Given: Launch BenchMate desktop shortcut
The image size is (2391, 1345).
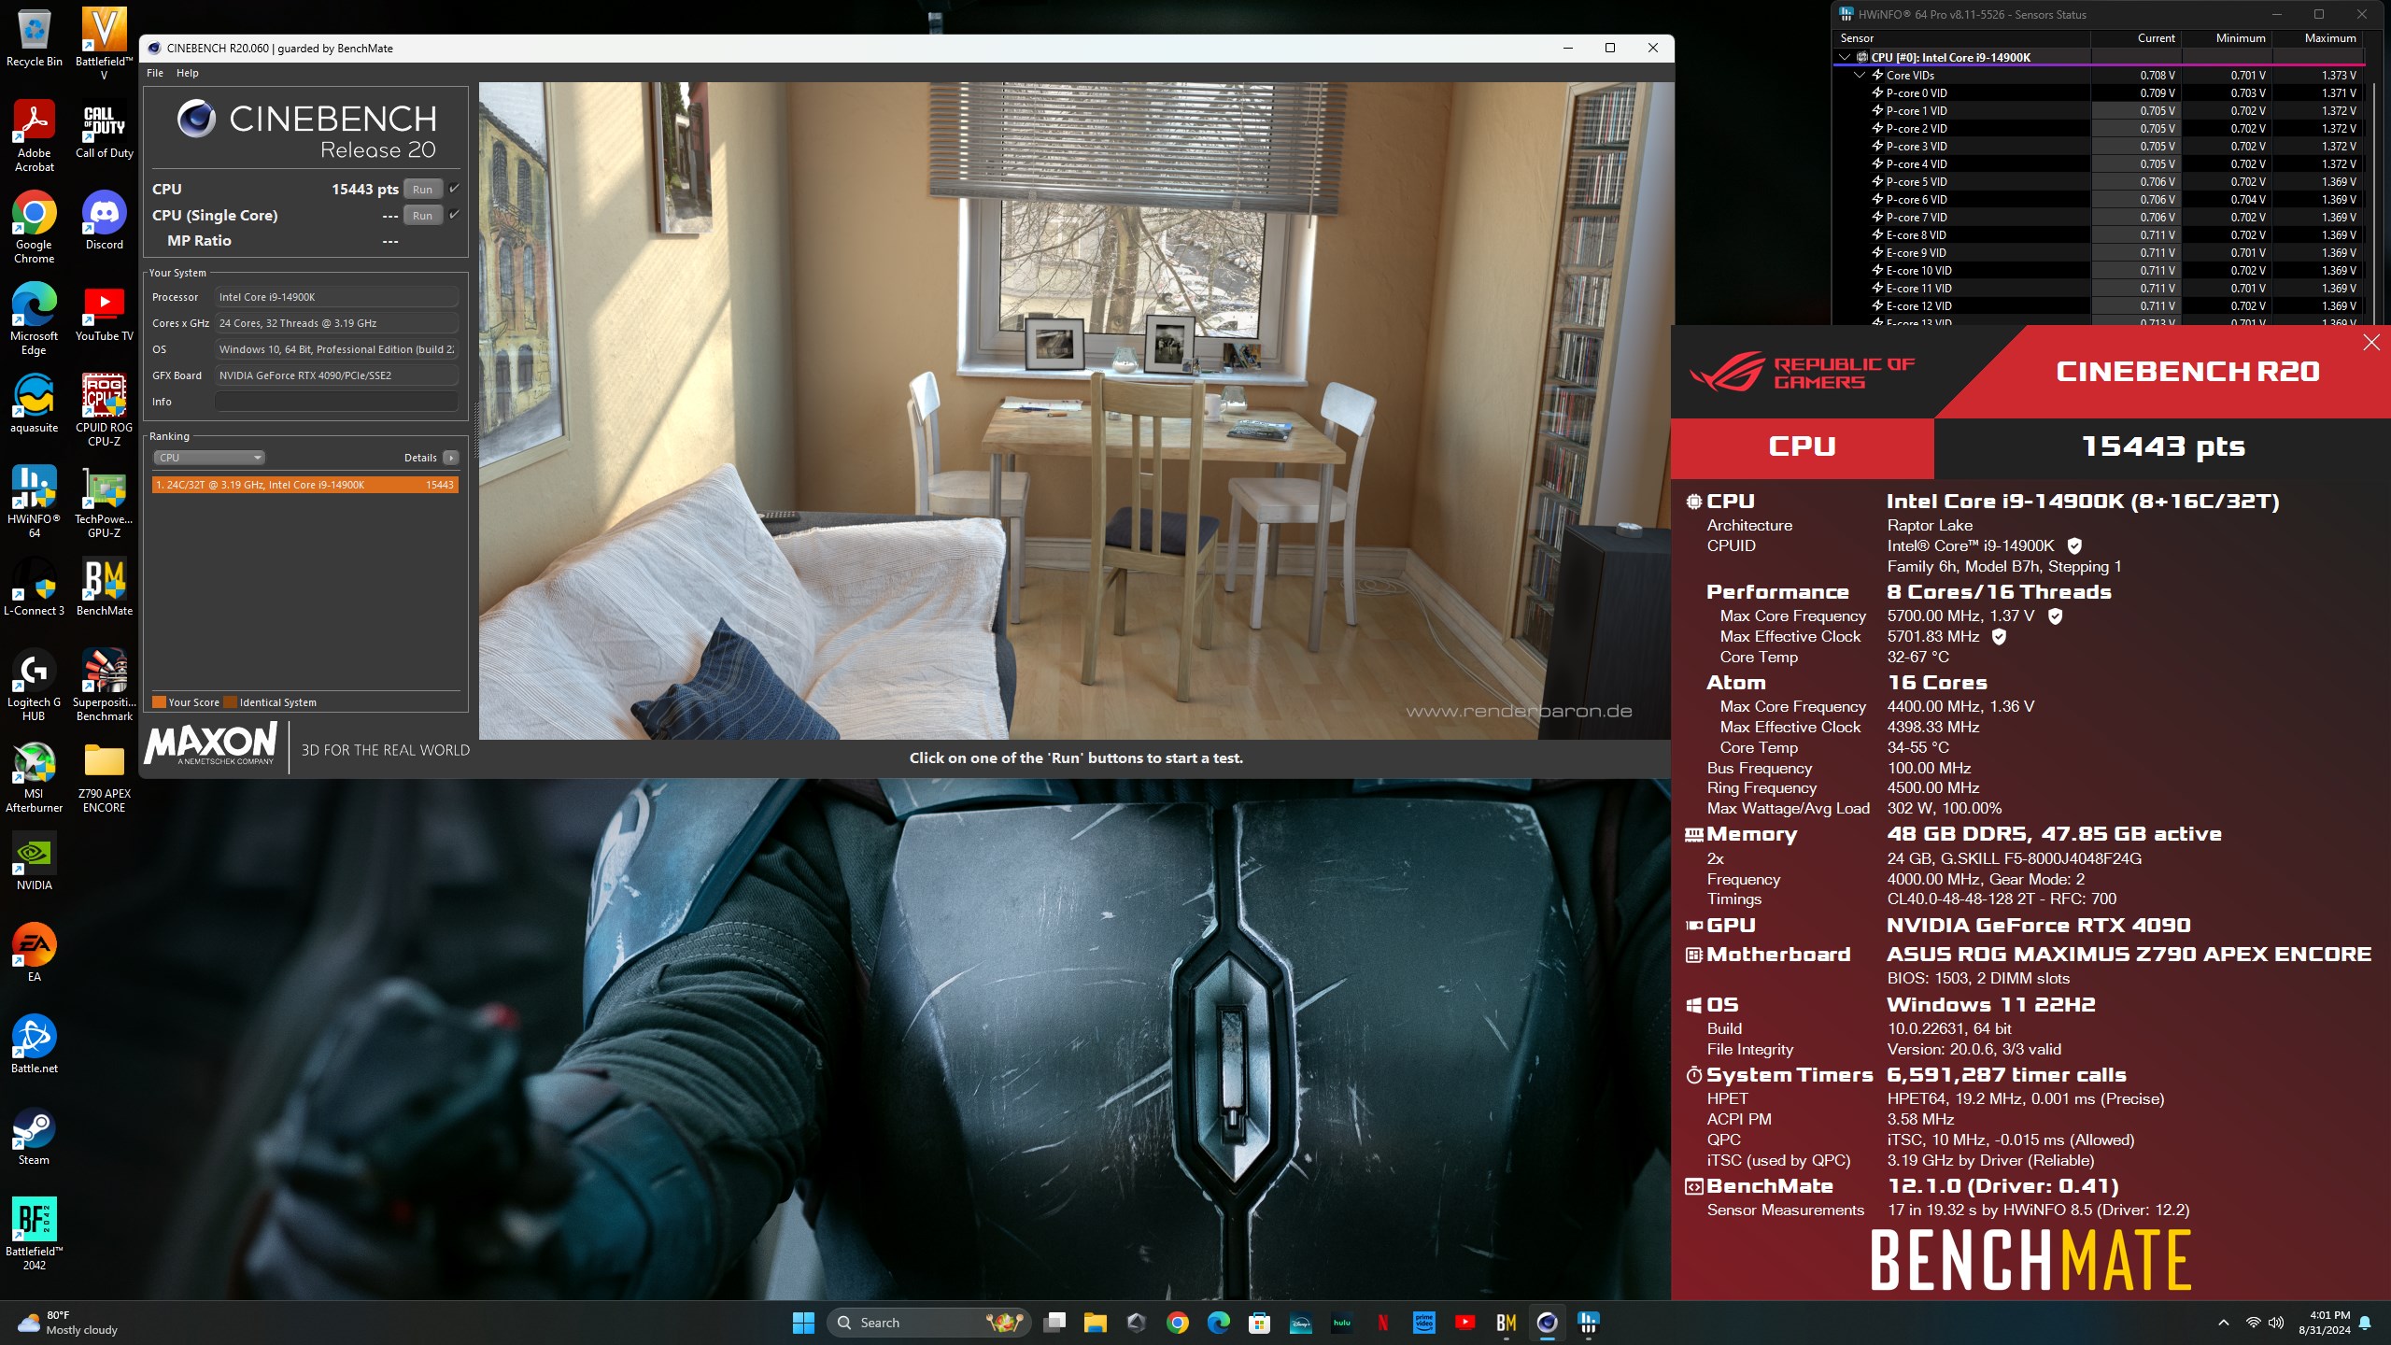Looking at the screenshot, I should click(x=104, y=587).
